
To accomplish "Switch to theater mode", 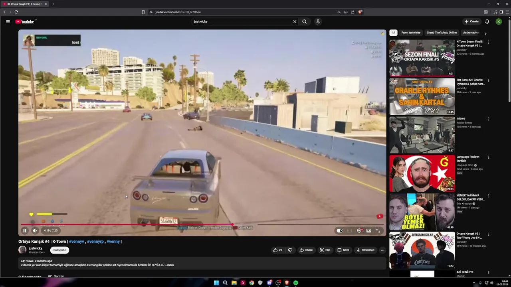I will click(368, 230).
